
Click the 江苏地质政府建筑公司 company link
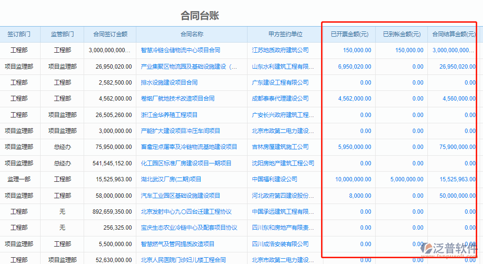[280, 50]
